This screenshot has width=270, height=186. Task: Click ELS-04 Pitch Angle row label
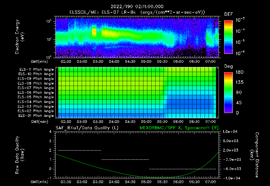click(36, 102)
